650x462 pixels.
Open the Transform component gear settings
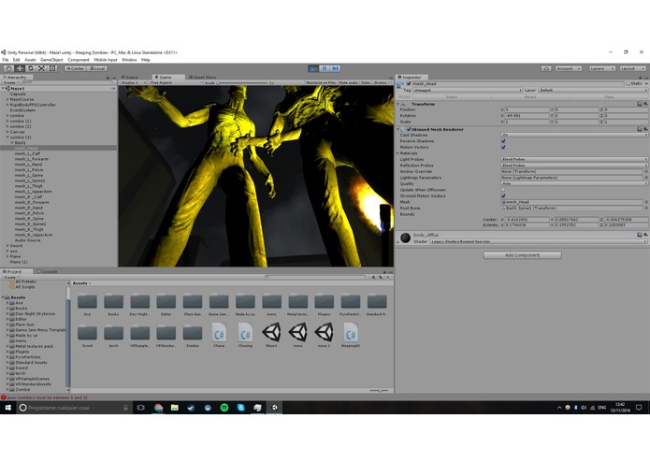point(645,104)
